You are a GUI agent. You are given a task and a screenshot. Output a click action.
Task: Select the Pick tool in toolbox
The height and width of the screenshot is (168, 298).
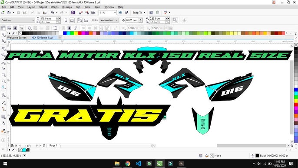3,34
